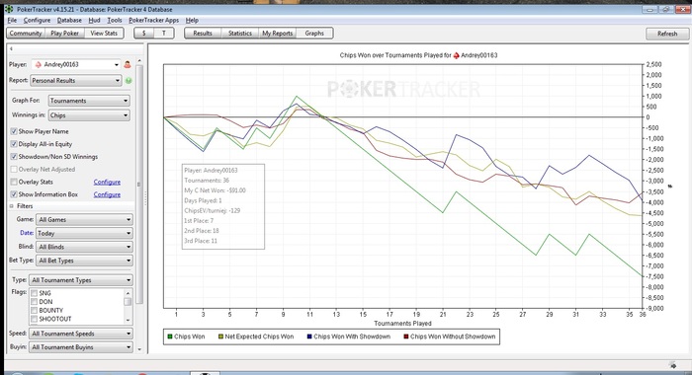Click Chips Won With Showdown legend swatch
The width and height of the screenshot is (692, 375).
[x=309, y=337]
